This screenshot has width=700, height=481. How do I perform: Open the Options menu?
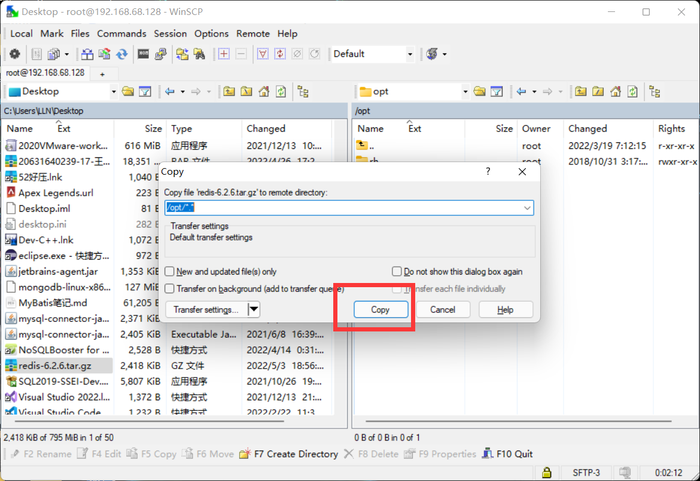coord(211,34)
